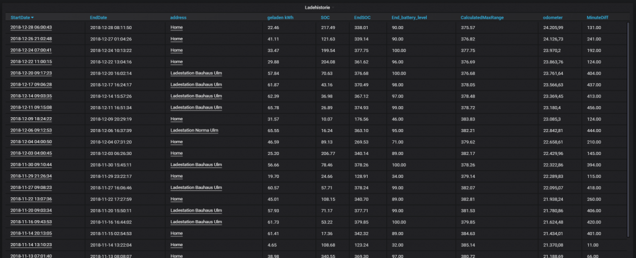Sort by the MinuteDiff column header

(597, 17)
